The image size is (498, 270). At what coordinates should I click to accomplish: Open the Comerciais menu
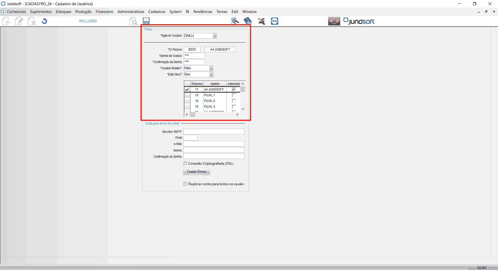tap(16, 12)
